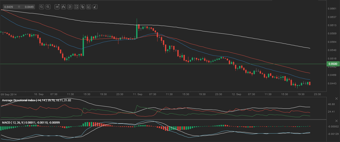This screenshot has width=340, height=142.
Task: Open the indicator settings sliders icon
Action: pos(70,7)
